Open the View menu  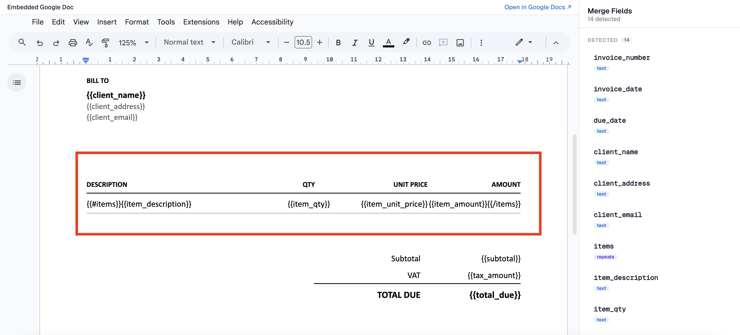pos(81,22)
